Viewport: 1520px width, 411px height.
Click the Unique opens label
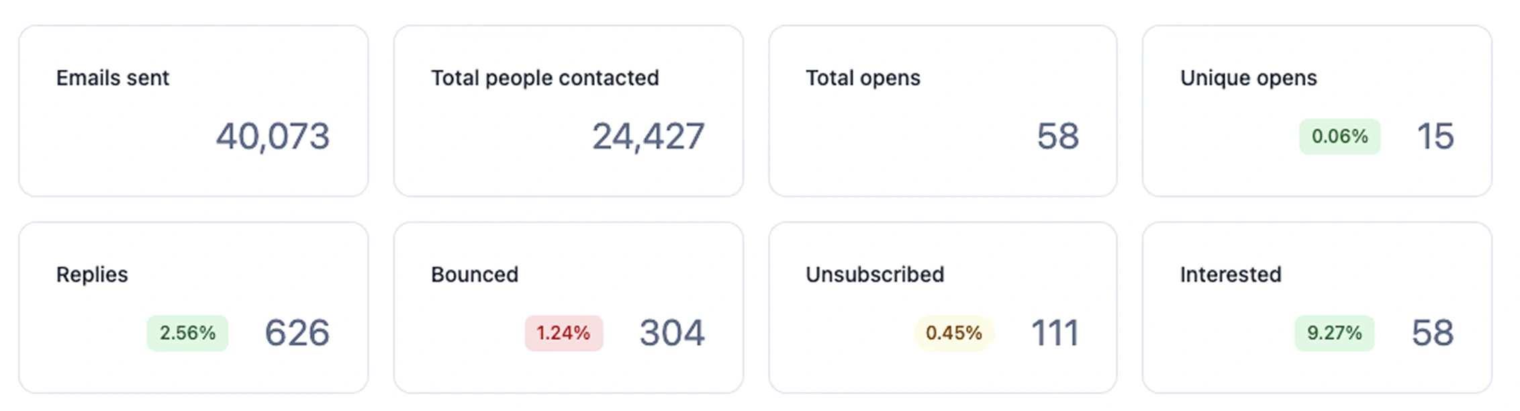tap(1248, 78)
